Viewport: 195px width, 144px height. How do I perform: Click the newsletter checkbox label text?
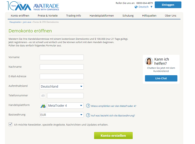coord(61,125)
